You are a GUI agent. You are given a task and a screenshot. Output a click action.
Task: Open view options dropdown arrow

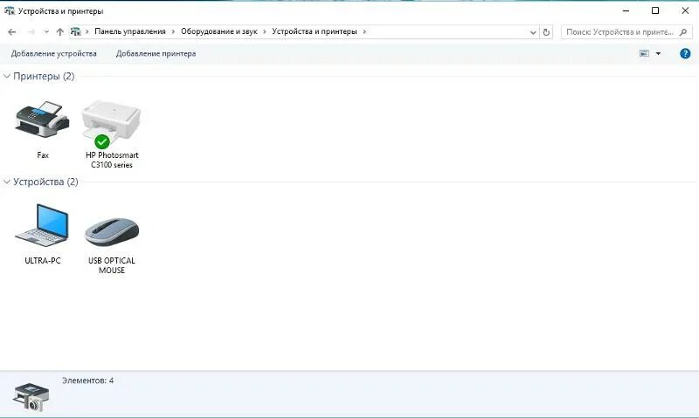tap(658, 53)
